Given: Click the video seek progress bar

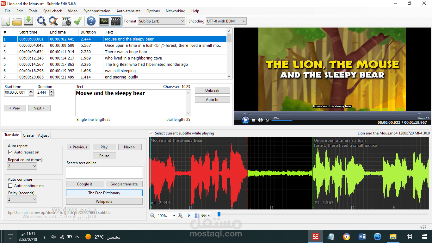Looking at the screenshot, I should coord(332,113).
